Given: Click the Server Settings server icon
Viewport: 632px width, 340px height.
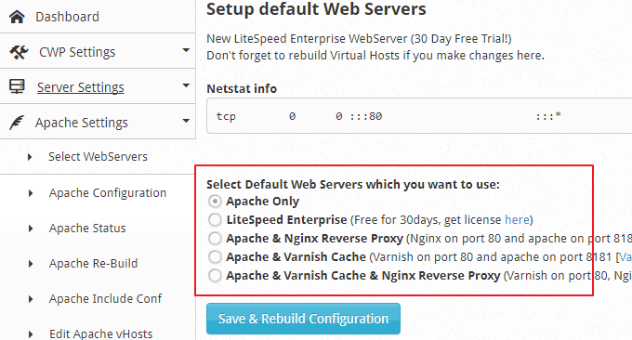Looking at the screenshot, I should [x=17, y=86].
